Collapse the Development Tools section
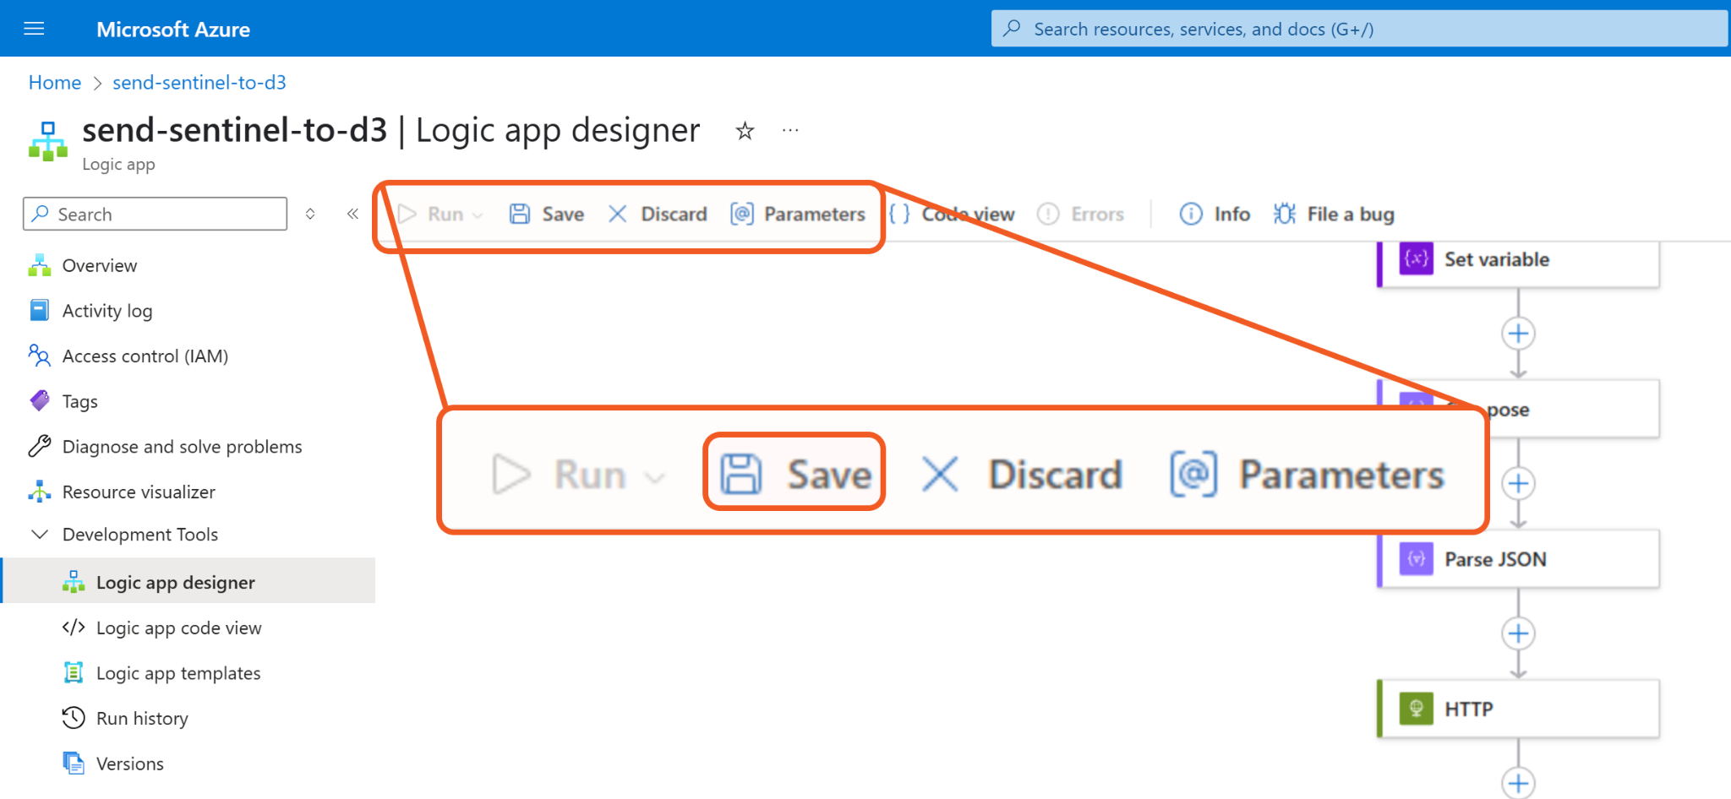 coord(40,535)
